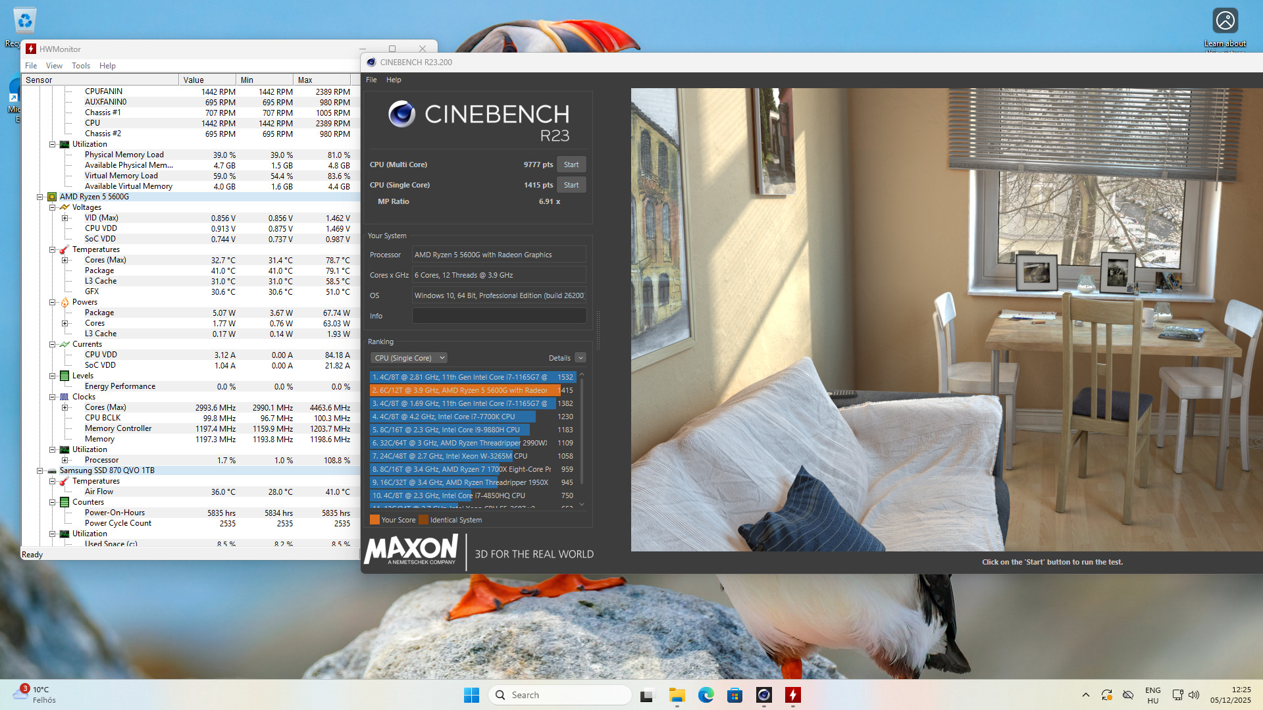1263x710 pixels.
Task: Click the Currents wave icon
Action: point(64,344)
